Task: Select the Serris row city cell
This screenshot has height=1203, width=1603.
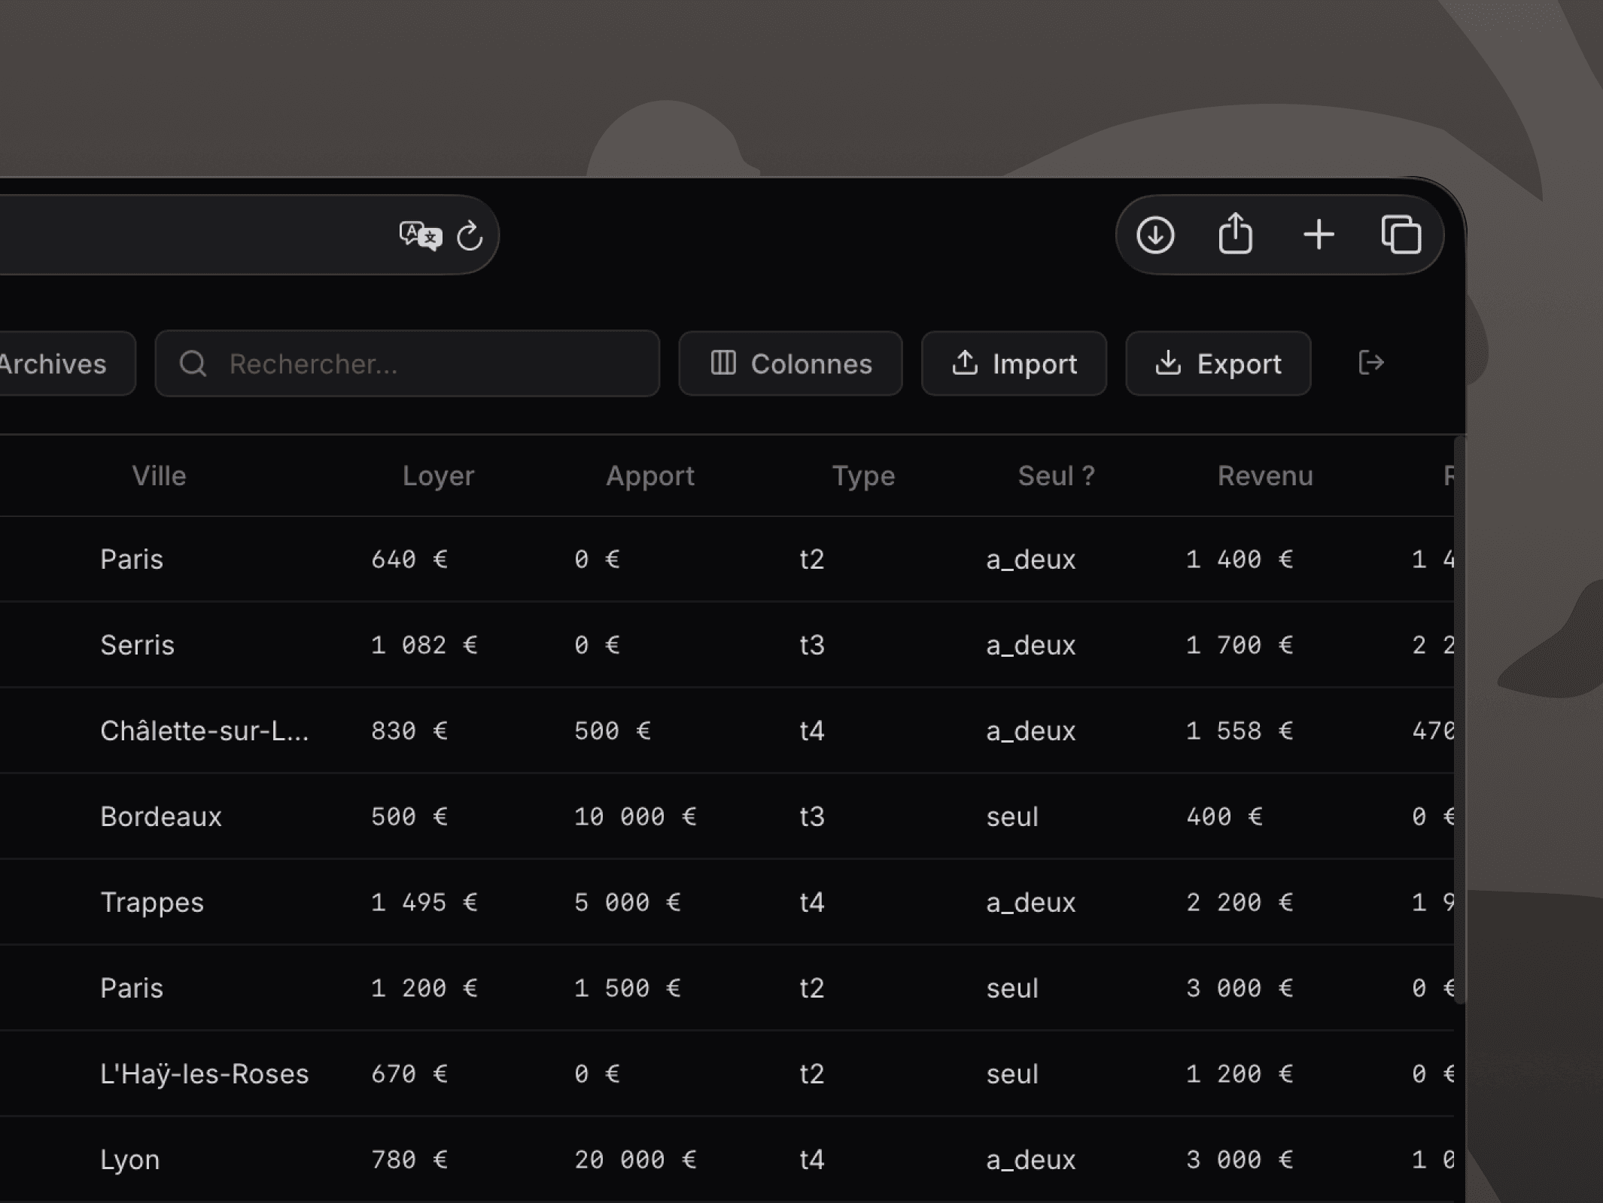Action: (x=137, y=645)
